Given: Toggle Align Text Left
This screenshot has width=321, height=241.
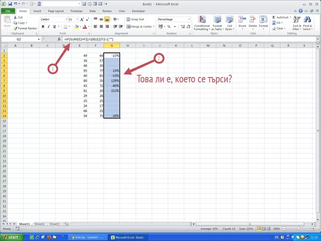Looking at the screenshot, I should click(x=95, y=26).
